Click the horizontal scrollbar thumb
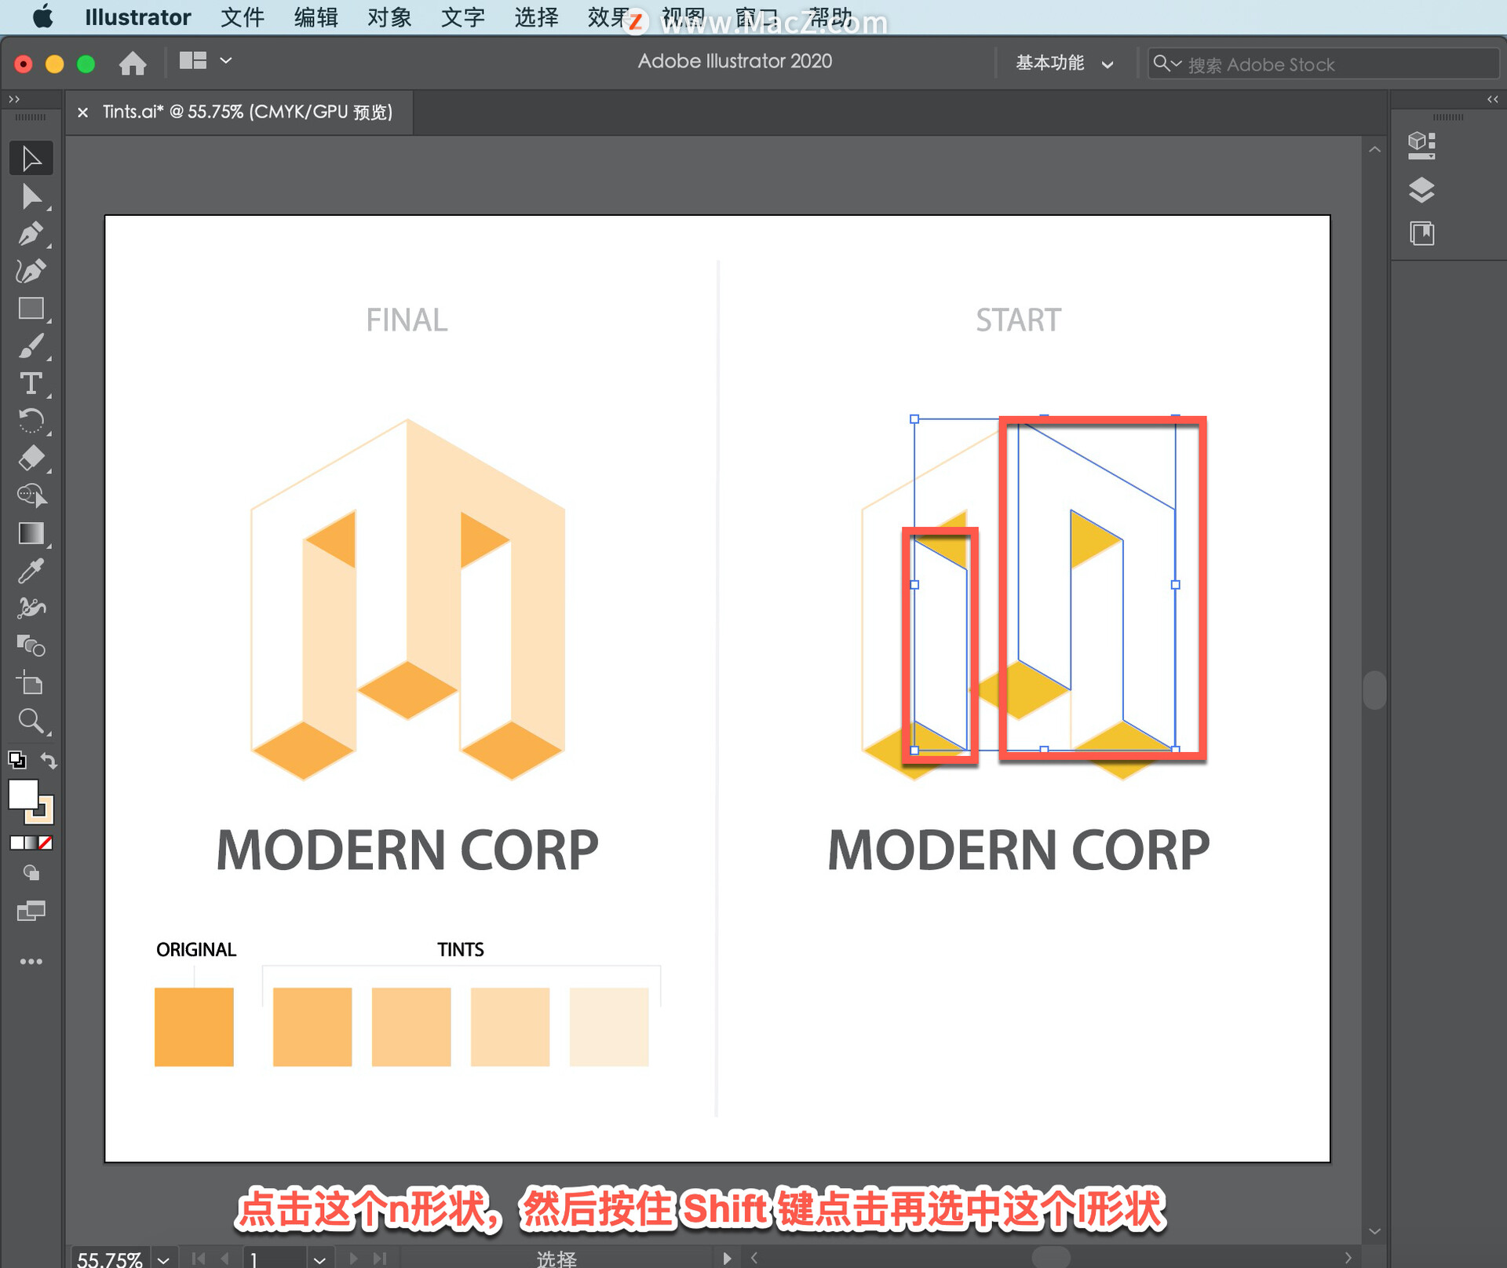Screen dimensions: 1507x1268 1051,1258
